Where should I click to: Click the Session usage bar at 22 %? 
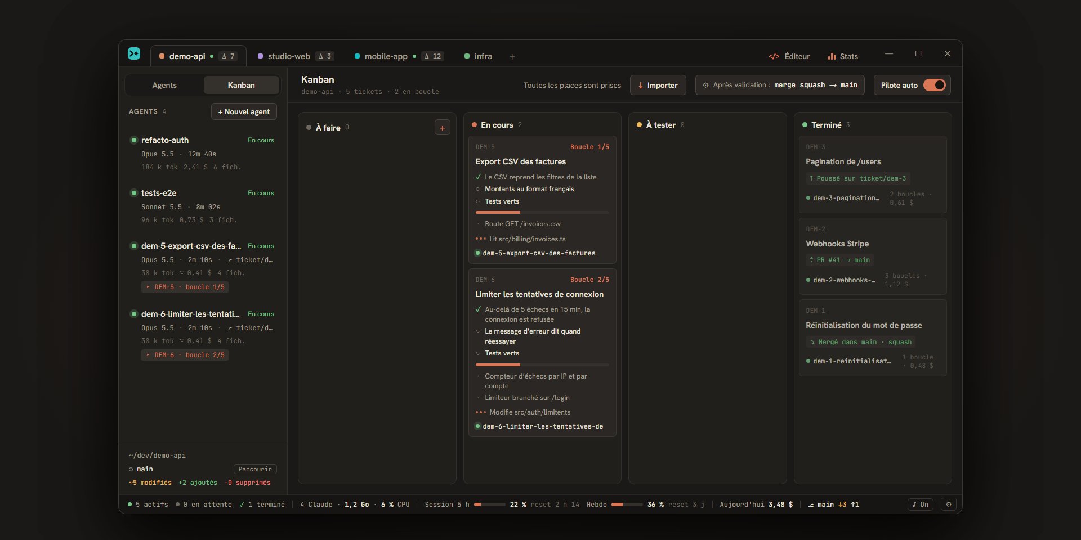click(490, 505)
